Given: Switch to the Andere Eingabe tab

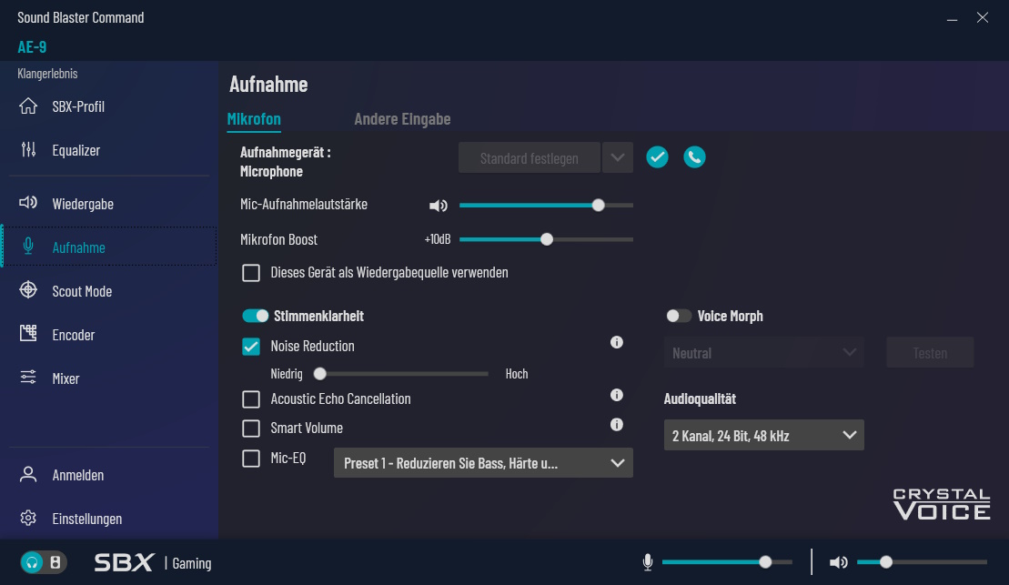Looking at the screenshot, I should click(402, 119).
